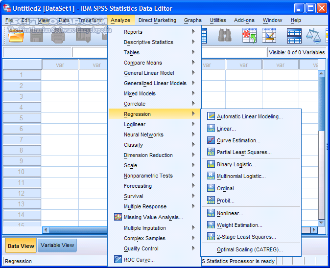Click the ROC Curve icon

tap(118, 259)
